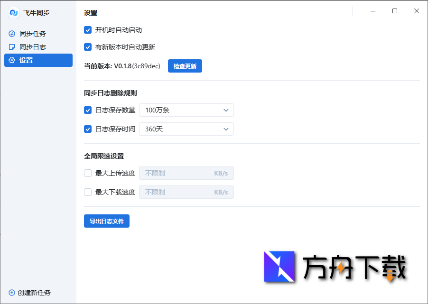The height and width of the screenshot is (304, 428).
Task: Disable the 开机时自动启动 checkbox
Action: 88,29
